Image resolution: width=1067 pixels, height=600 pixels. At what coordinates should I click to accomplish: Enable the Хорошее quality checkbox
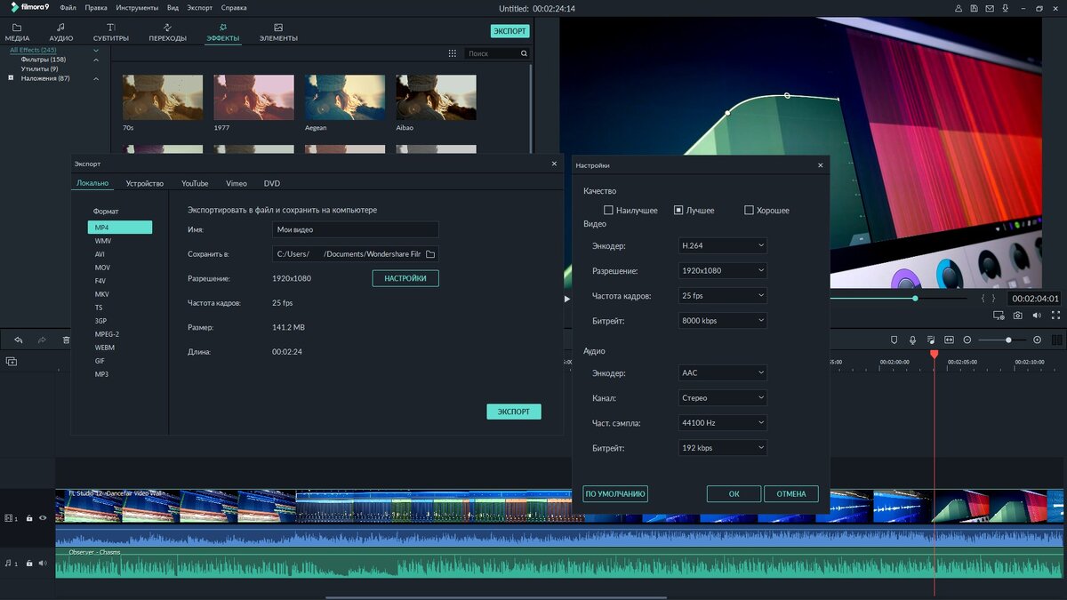pos(749,211)
